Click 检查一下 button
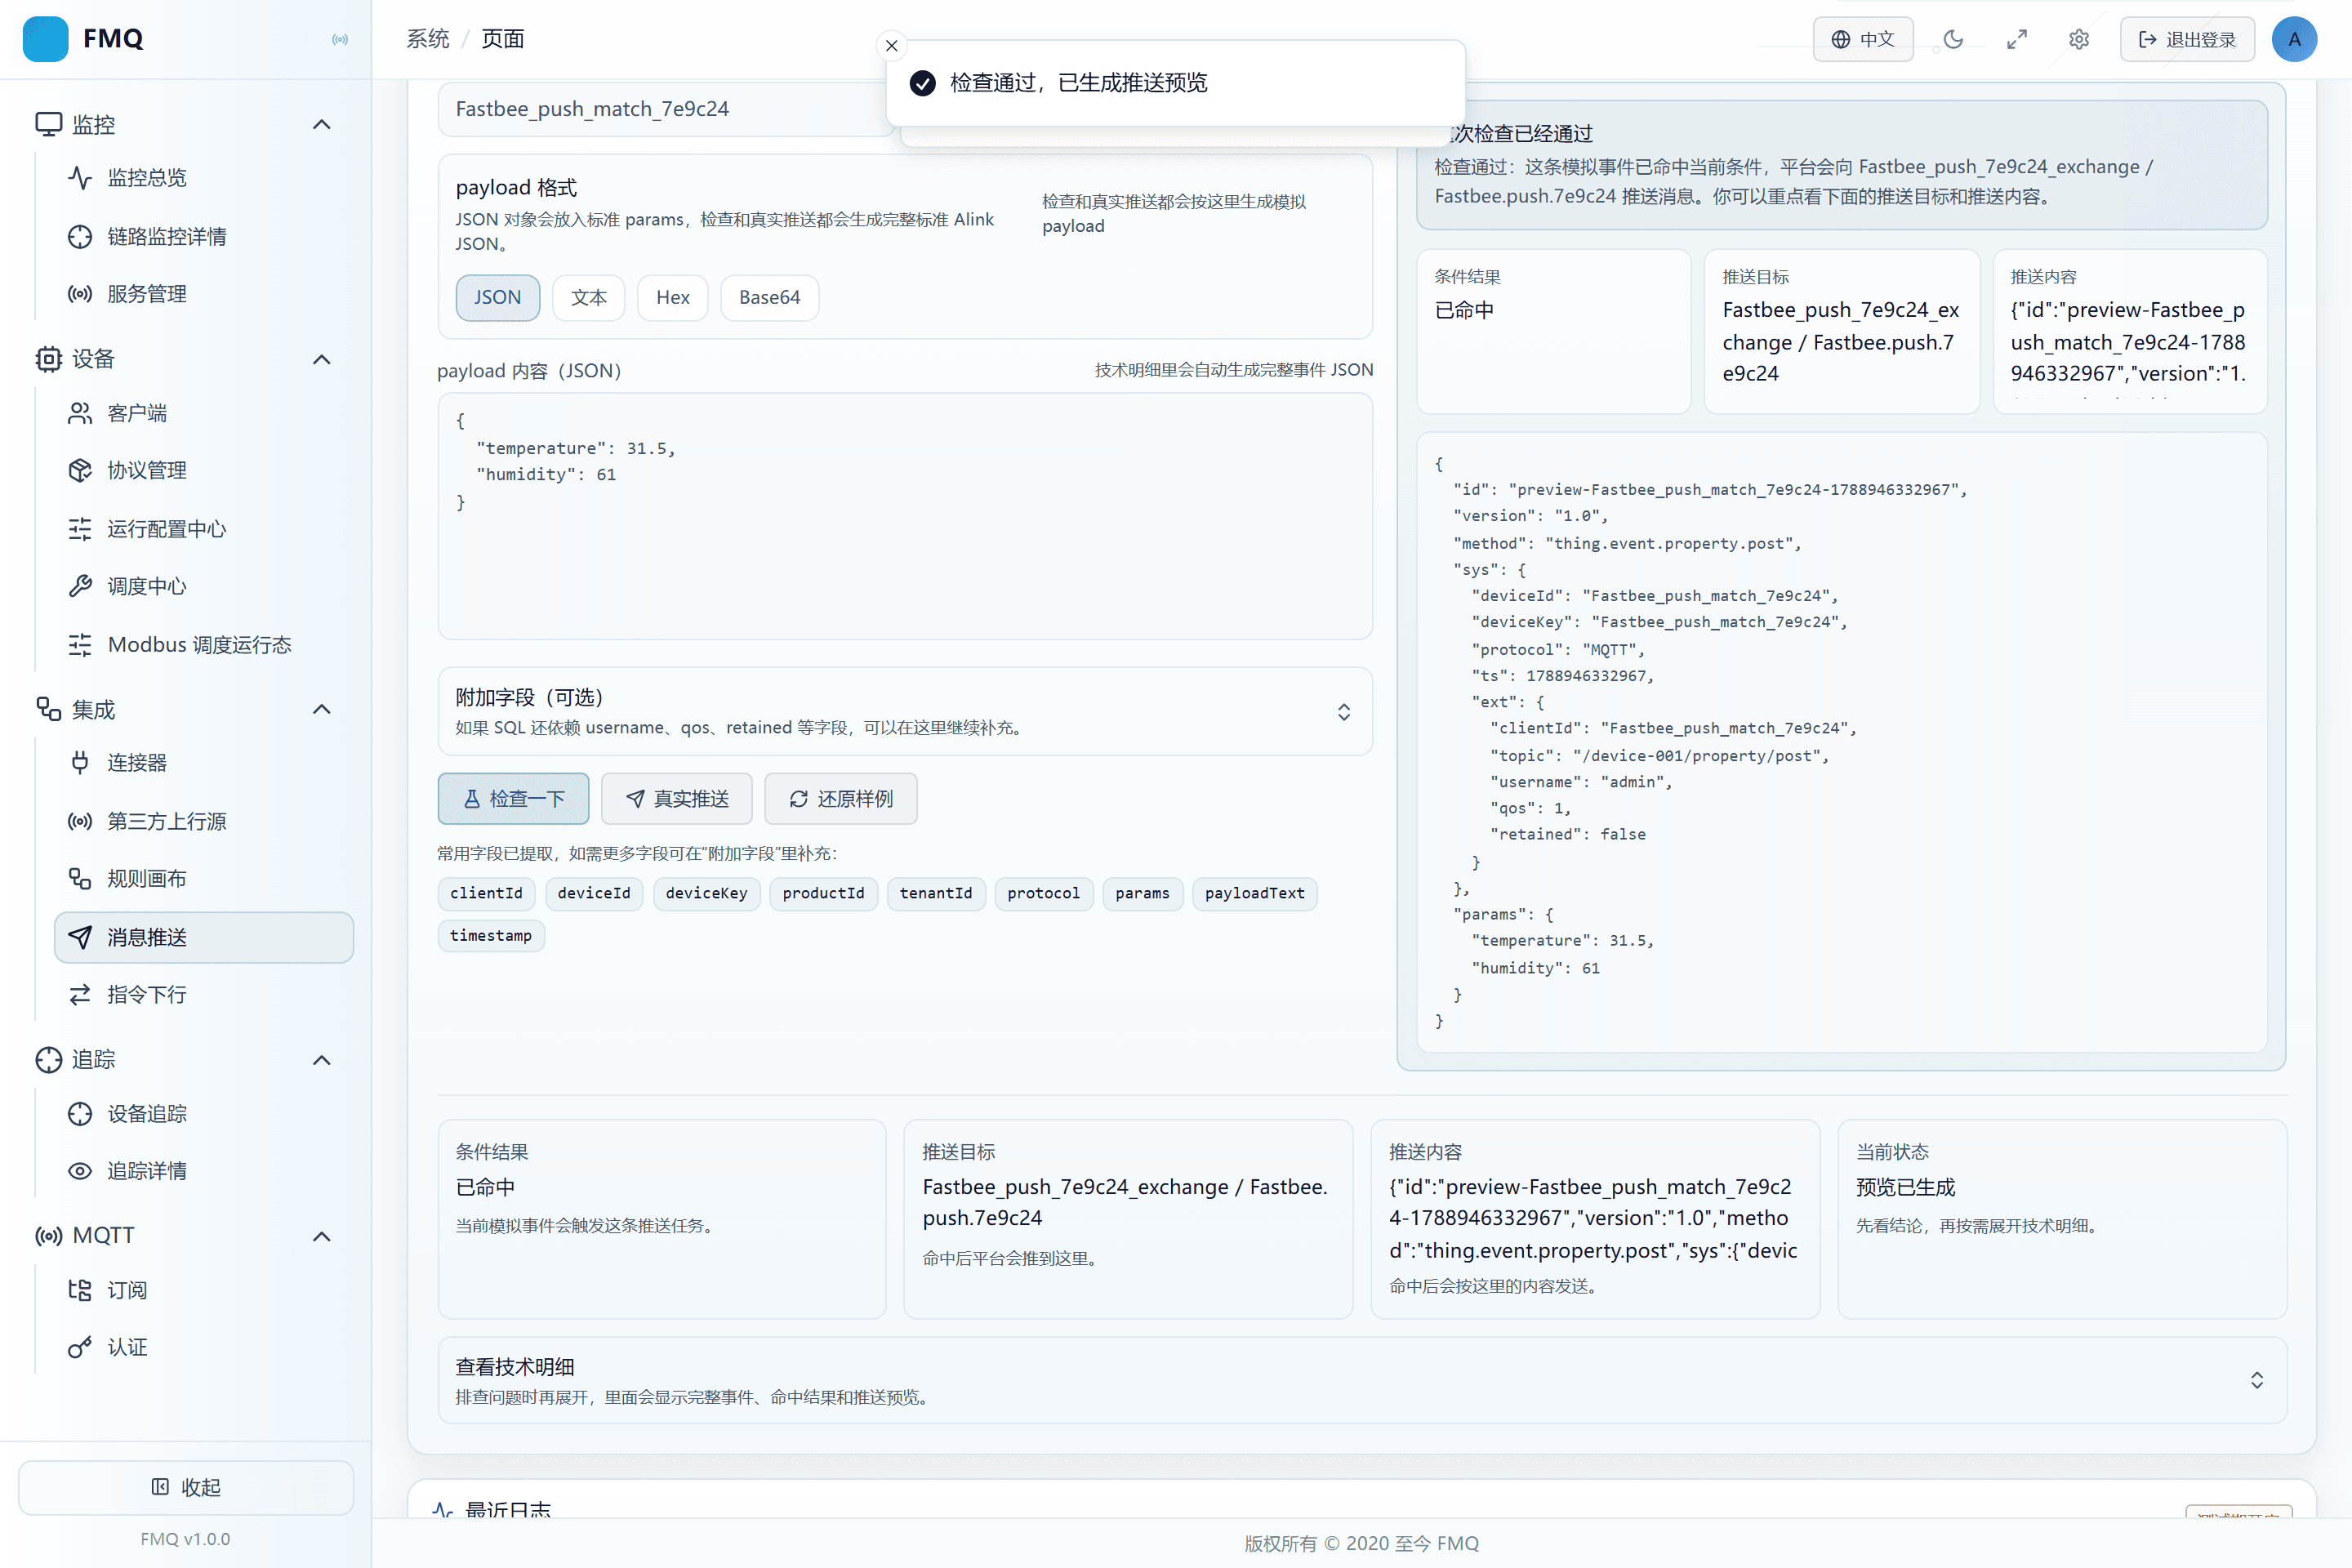Screen dimensions: 2352x1568 tap(513, 798)
